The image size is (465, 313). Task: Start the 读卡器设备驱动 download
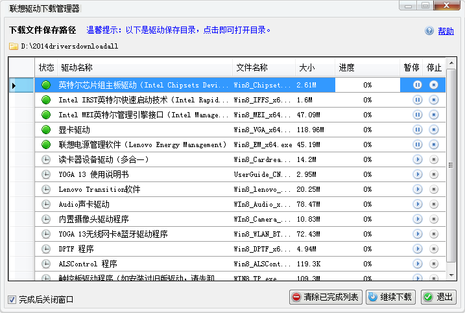417,159
